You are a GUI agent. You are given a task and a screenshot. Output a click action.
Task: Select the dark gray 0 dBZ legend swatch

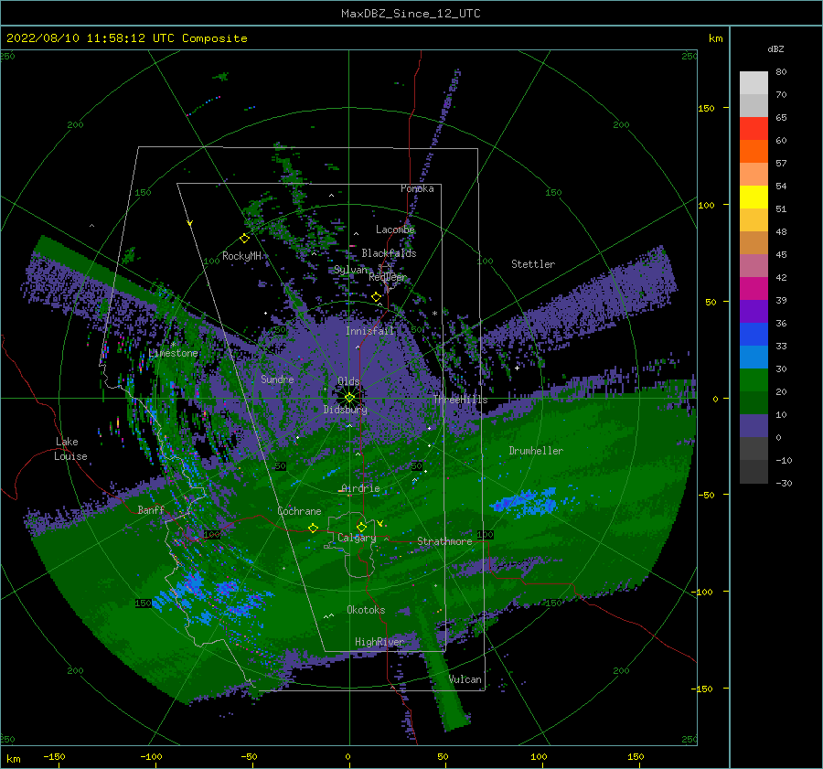754,448
